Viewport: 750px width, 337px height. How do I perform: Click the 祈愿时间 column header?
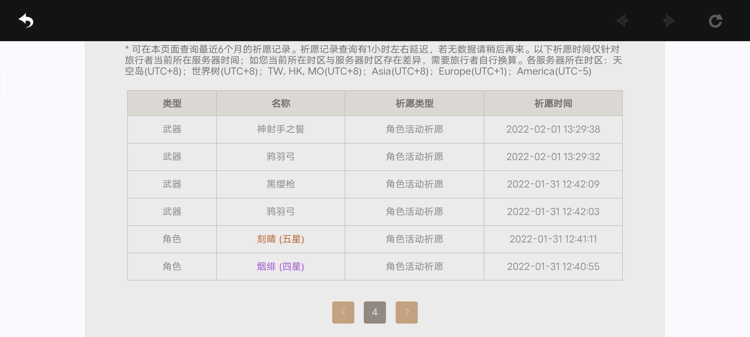tap(553, 103)
